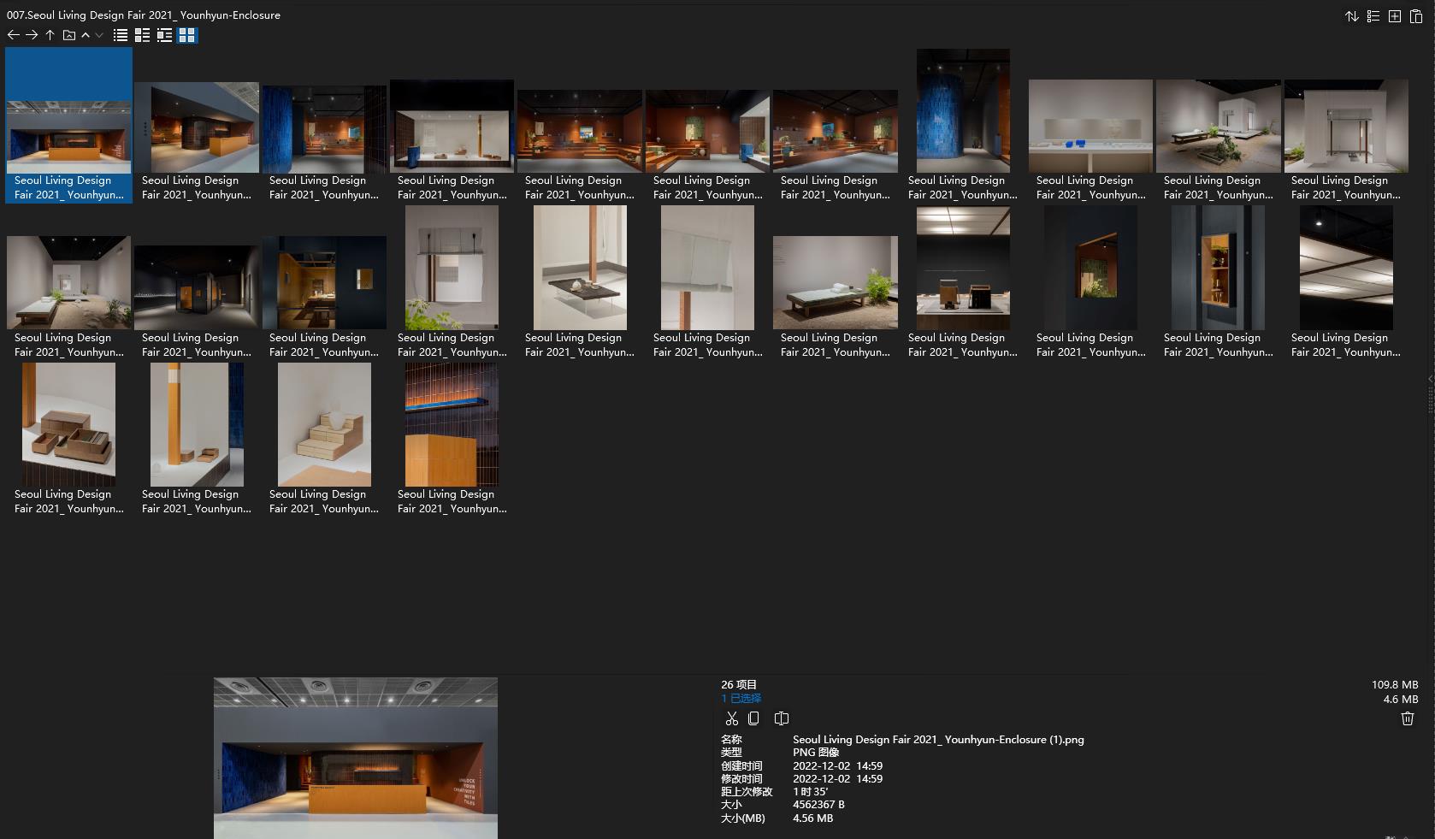Click the upward chevron in the toolbar

point(86,35)
